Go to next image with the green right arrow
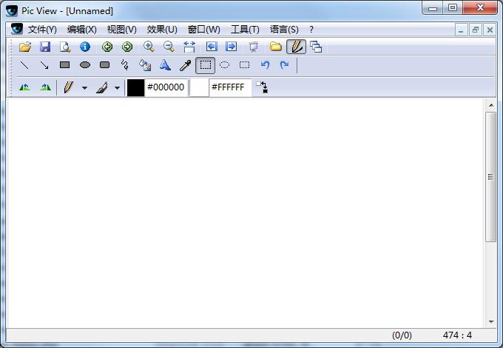The height and width of the screenshot is (348, 503). 127,47
